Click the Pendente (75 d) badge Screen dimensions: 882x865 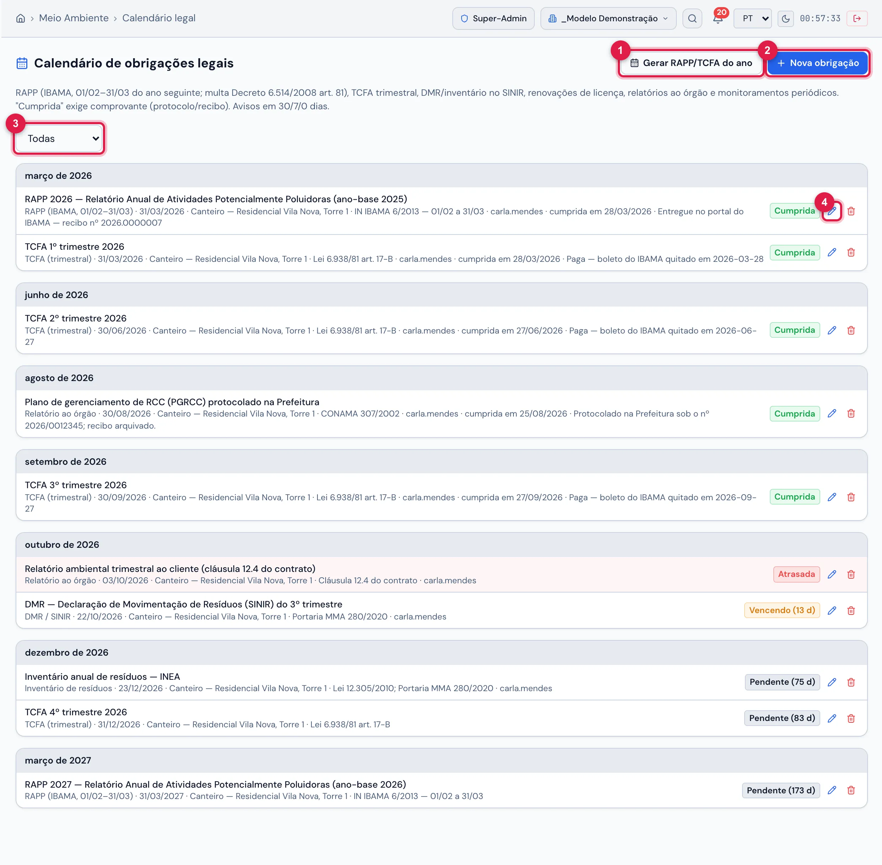(x=782, y=682)
